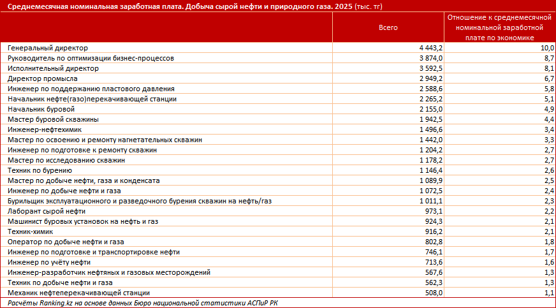
Task: Click the value 1 072,5
Action: tap(431, 191)
